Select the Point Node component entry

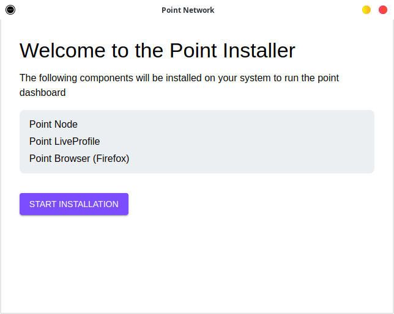point(53,125)
